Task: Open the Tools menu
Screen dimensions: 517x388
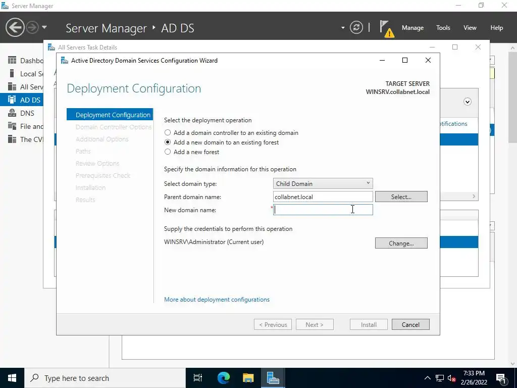Action: point(443,28)
